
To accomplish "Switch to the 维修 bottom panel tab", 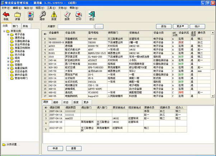I will pyautogui.click(x=56, y=102).
